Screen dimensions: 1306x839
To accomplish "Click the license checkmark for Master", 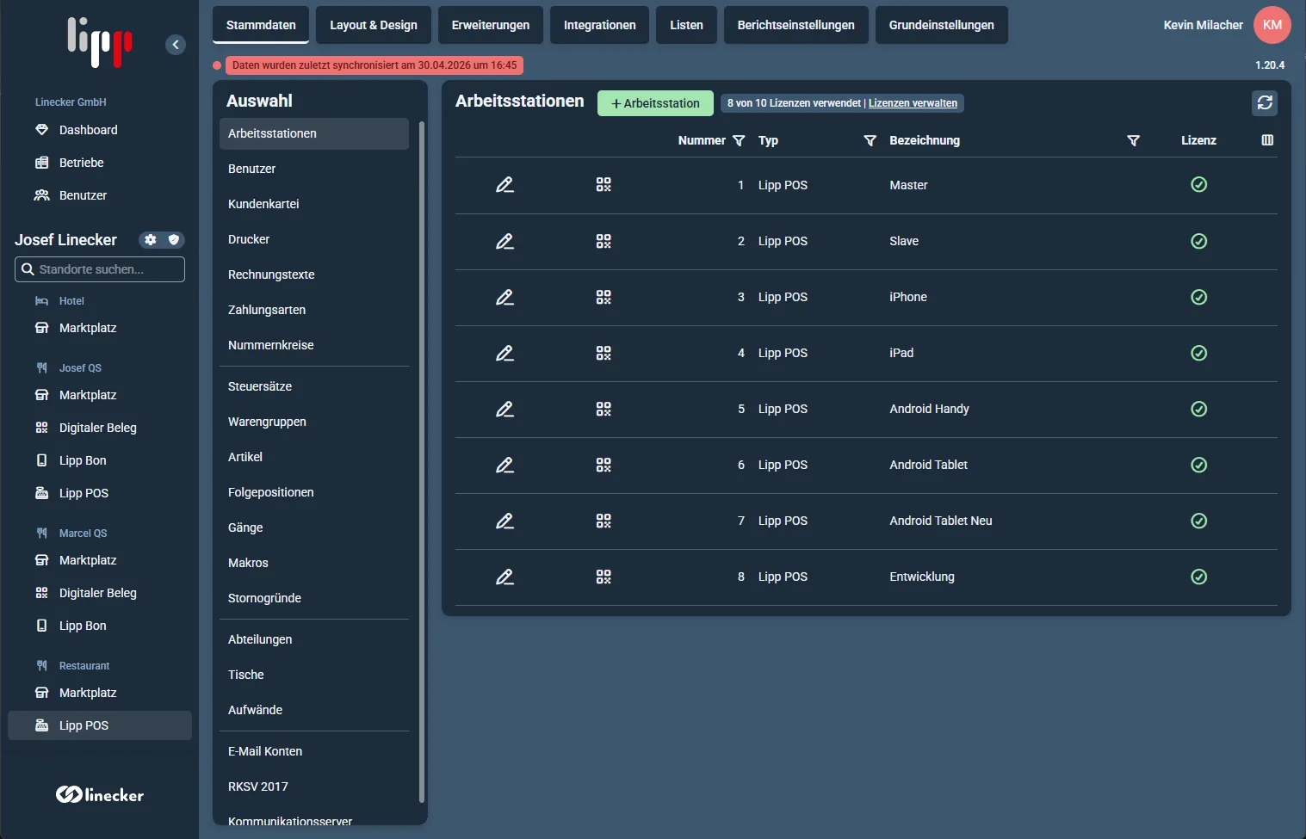I will [1198, 185].
